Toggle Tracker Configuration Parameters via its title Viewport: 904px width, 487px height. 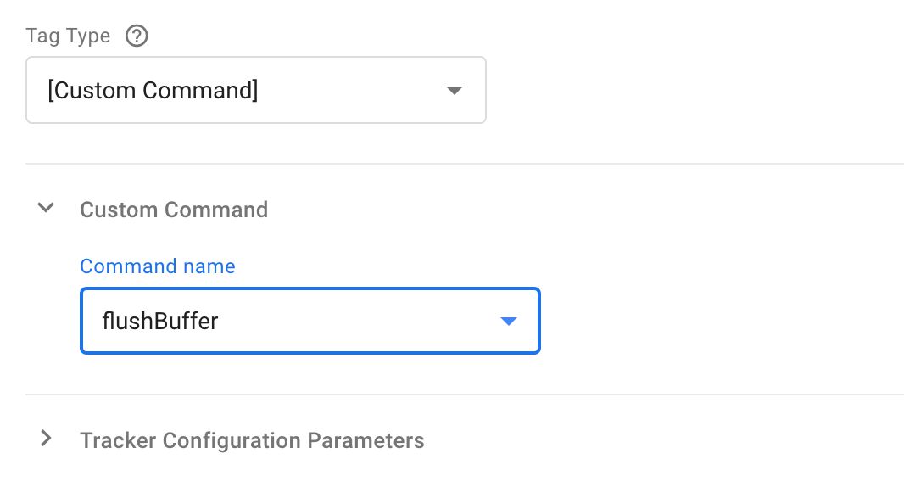252,440
